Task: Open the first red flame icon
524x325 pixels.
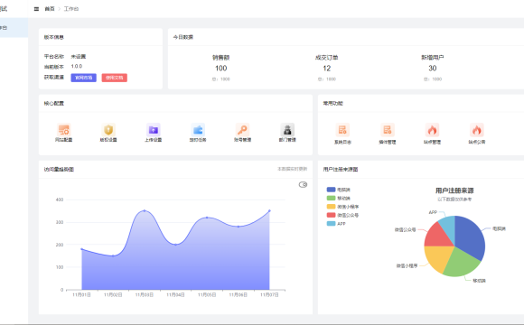Action: coord(432,130)
